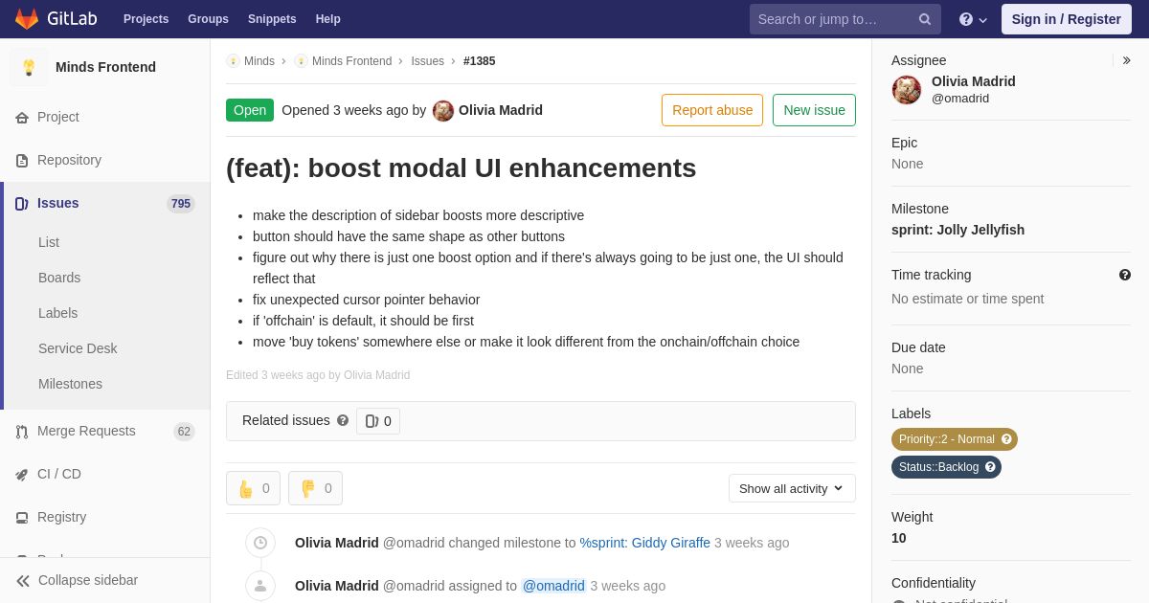Click the Minds Frontend project title
The image size is (1149, 603).
[105, 67]
